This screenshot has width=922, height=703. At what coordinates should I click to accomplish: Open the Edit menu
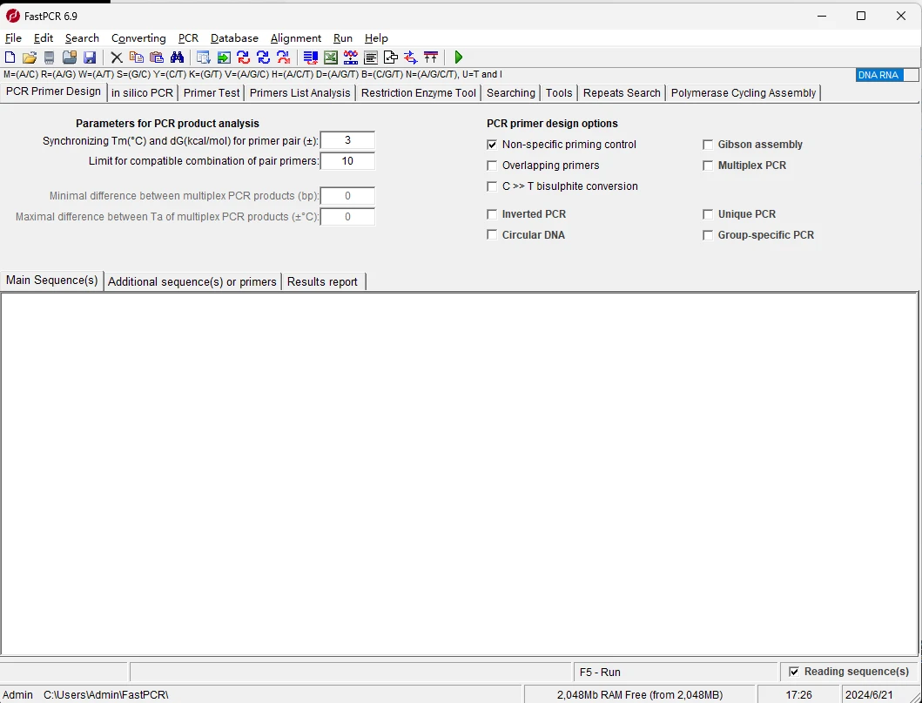pos(44,38)
